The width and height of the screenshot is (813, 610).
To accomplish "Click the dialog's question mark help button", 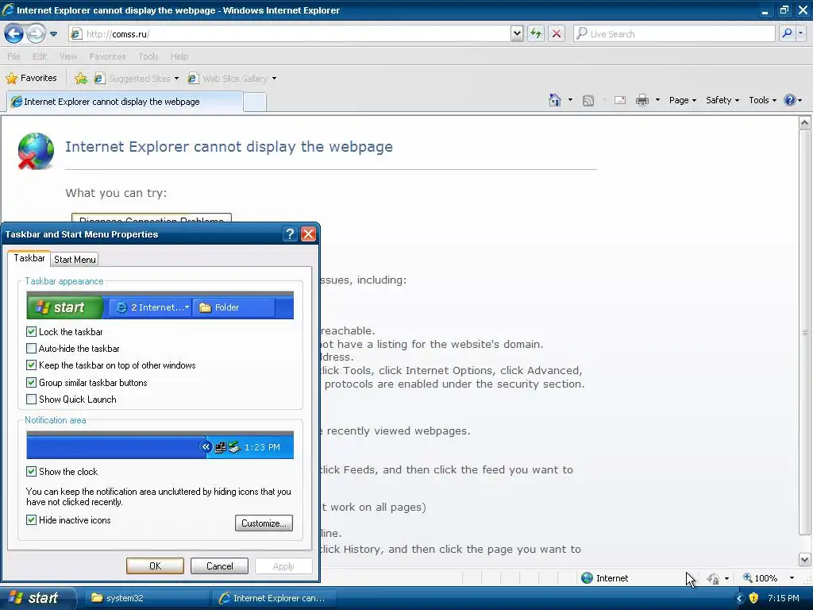I will click(290, 234).
